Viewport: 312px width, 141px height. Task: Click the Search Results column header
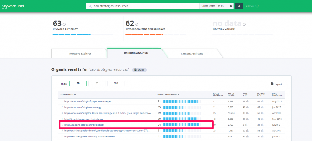pos(68,95)
